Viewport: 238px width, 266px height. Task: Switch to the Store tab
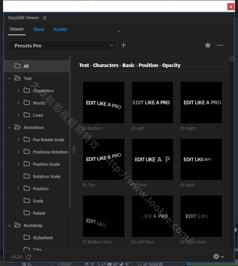click(x=39, y=29)
